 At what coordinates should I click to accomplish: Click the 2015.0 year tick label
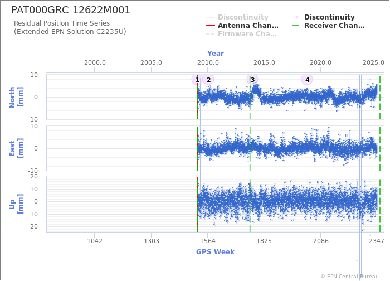pyautogui.click(x=264, y=62)
